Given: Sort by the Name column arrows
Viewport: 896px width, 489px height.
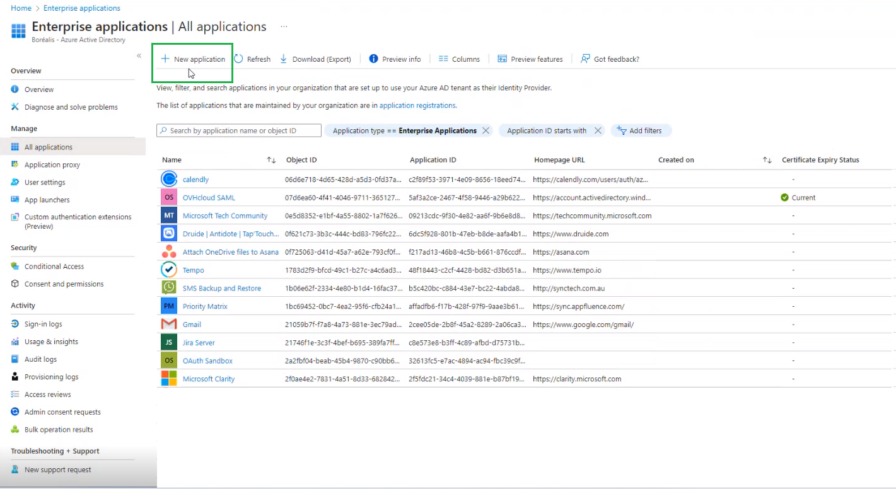Looking at the screenshot, I should pyautogui.click(x=271, y=160).
